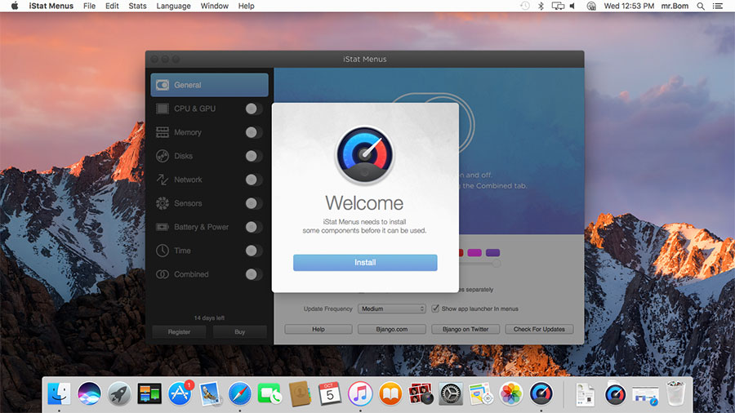This screenshot has height=413, width=735.
Task: Open the Help menu in menu bar
Action: tap(246, 6)
